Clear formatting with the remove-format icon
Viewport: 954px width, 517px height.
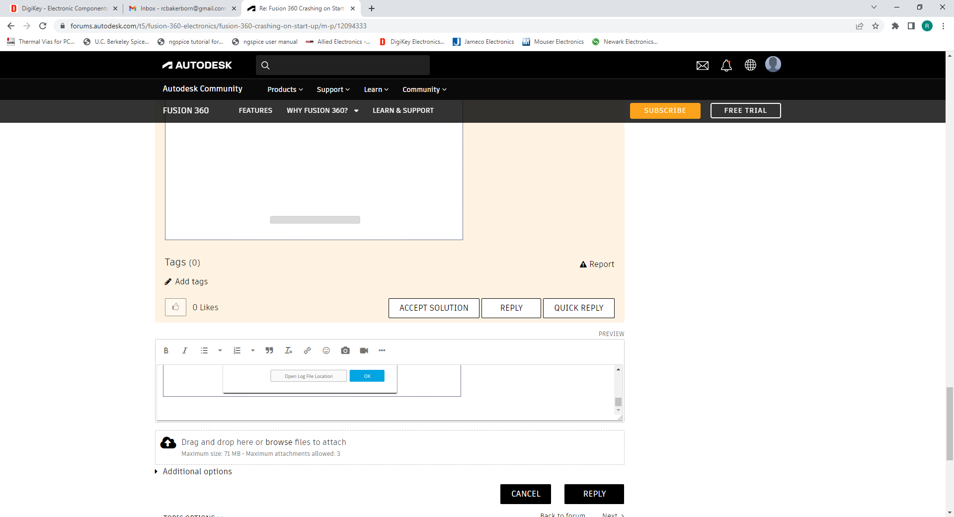pos(288,350)
